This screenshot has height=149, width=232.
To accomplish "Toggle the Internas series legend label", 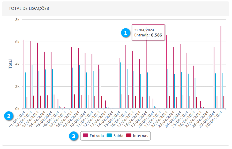I will click(140, 136).
